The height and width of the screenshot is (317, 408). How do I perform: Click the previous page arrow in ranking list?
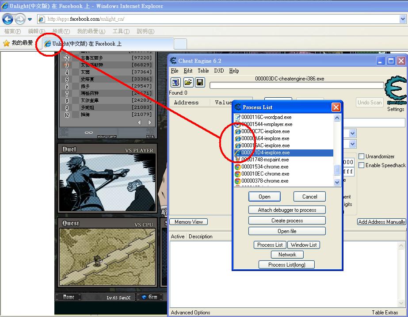click(x=139, y=122)
